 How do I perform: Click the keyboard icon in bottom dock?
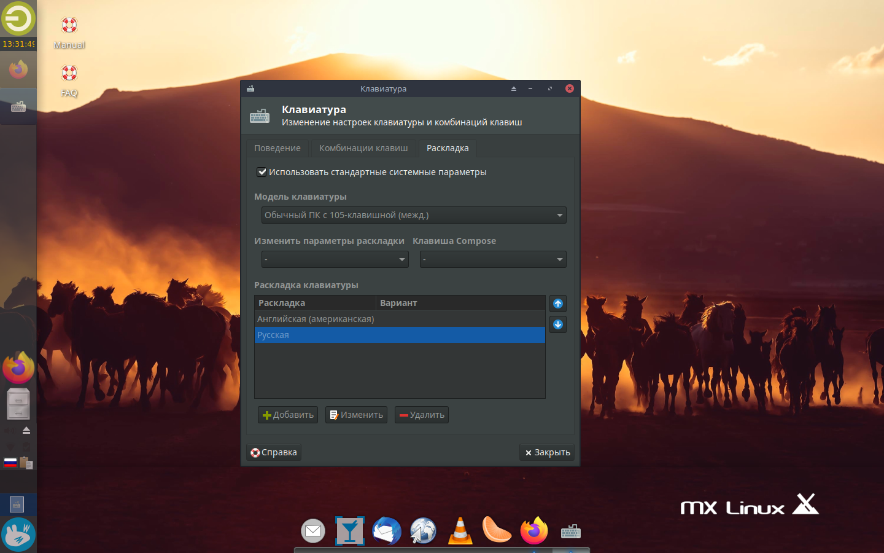570,531
